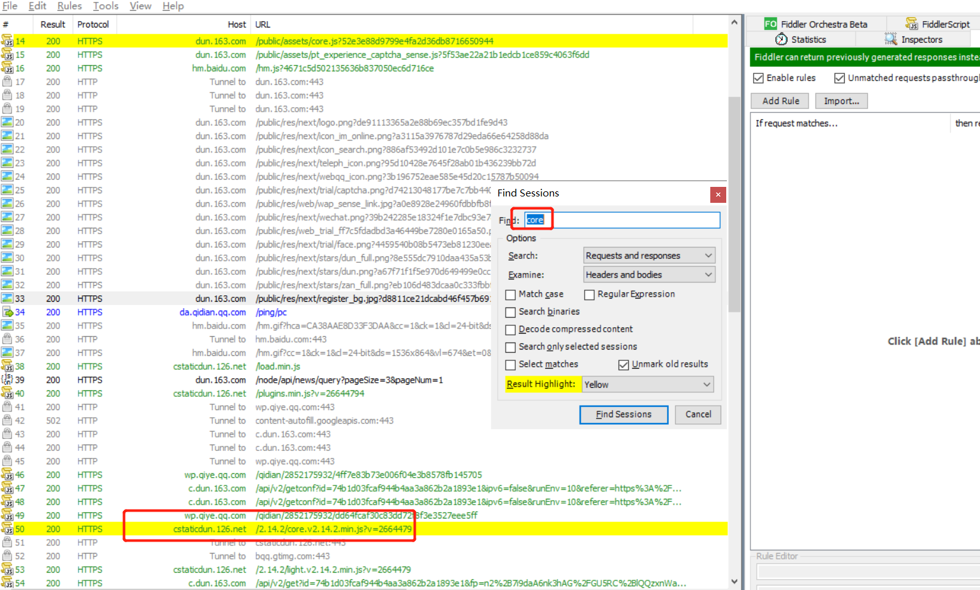Toggle the Decode compressed content checkbox
980x590 pixels.
tap(511, 330)
